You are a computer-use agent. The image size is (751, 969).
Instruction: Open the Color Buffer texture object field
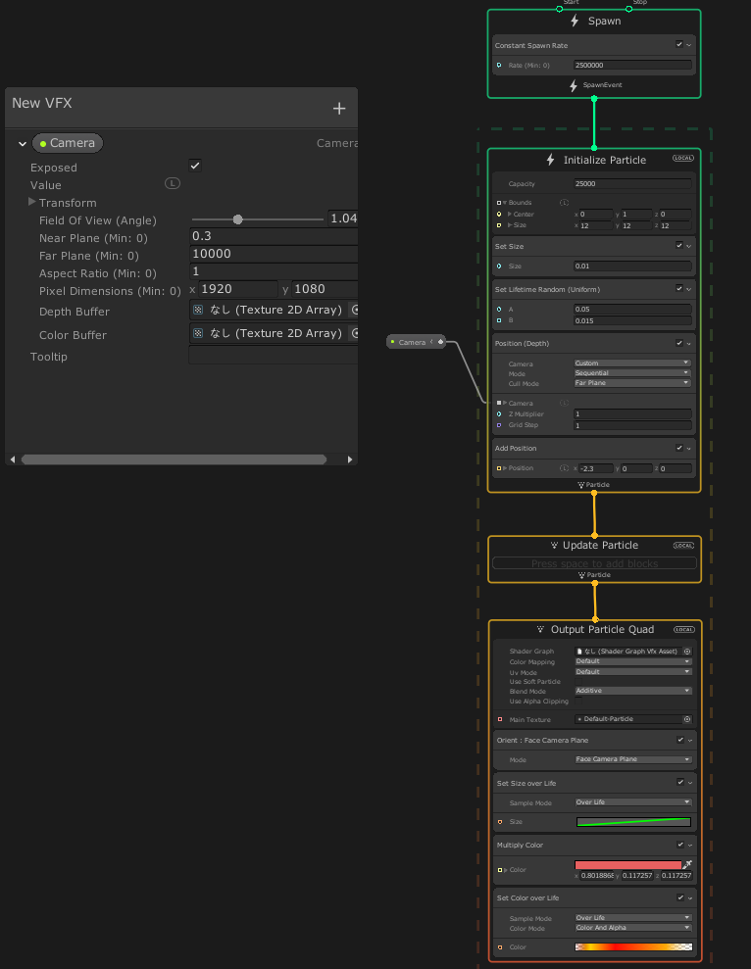tap(269, 333)
